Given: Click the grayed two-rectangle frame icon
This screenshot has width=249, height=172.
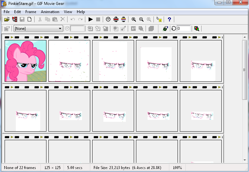Looking at the screenshot, I should pyautogui.click(x=133, y=29).
